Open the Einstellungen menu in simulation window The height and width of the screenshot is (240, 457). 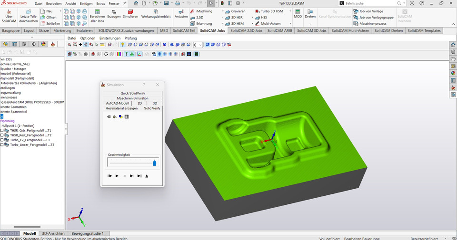[x=110, y=38]
